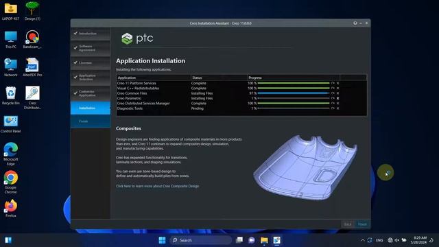Click the cancel X for Creo 11 Platform Services
The image size is (439, 247).
click(x=337, y=83)
